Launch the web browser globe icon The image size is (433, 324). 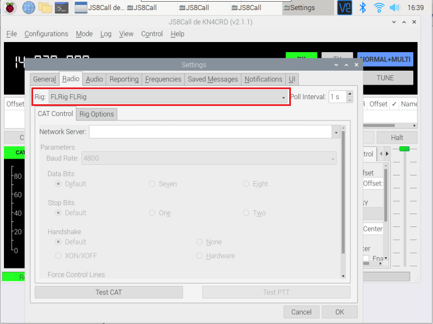point(28,8)
